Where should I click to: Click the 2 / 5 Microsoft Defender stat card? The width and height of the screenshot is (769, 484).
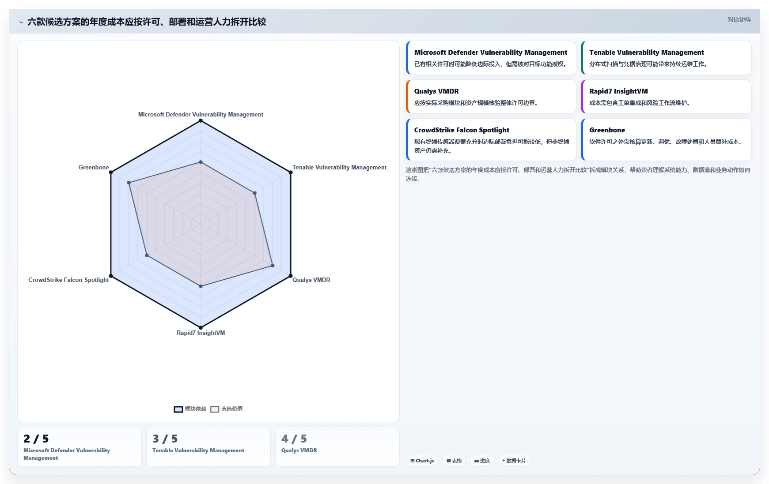coord(80,446)
